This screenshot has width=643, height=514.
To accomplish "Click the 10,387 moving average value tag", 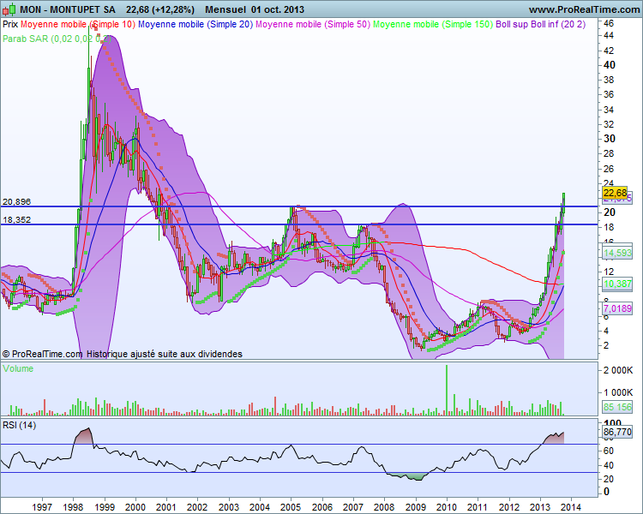I will pyautogui.click(x=617, y=284).
